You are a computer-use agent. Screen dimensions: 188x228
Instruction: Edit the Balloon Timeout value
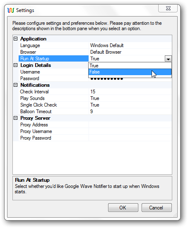tap(130, 112)
